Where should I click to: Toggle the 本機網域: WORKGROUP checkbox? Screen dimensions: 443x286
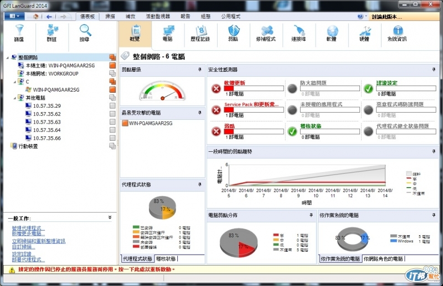click(x=112, y=73)
